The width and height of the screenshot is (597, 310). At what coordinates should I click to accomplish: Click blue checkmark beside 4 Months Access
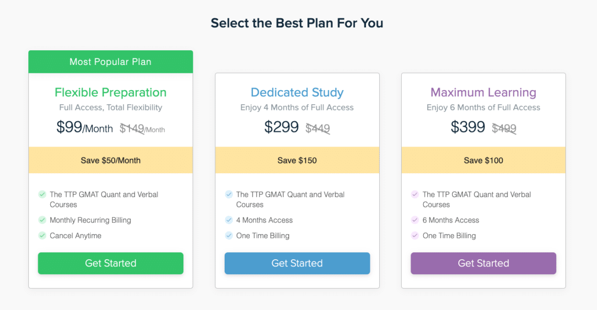229,220
